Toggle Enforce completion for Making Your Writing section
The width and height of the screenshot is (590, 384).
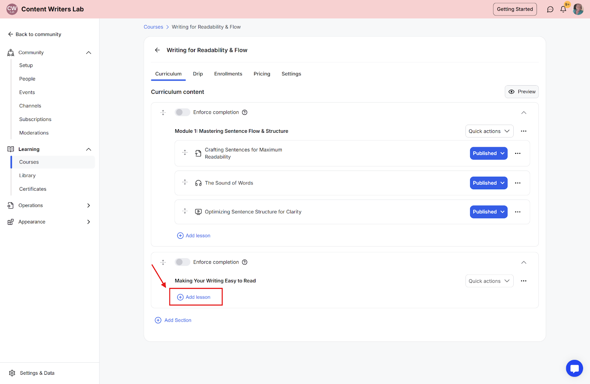click(x=182, y=262)
